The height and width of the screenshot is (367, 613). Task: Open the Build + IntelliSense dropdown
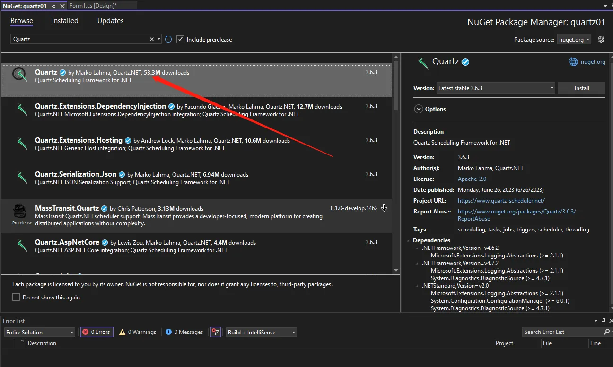coord(261,332)
